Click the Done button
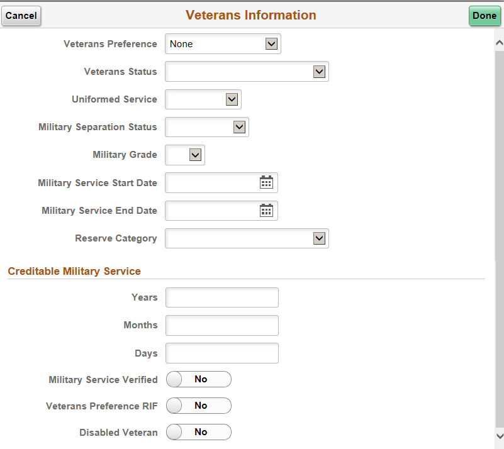 (484, 16)
